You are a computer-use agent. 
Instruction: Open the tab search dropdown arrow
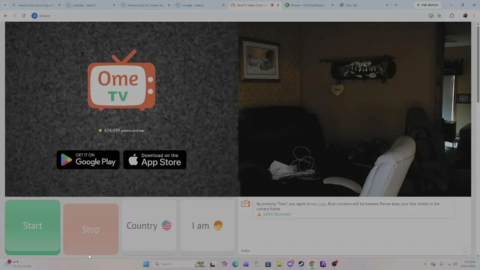point(5,5)
